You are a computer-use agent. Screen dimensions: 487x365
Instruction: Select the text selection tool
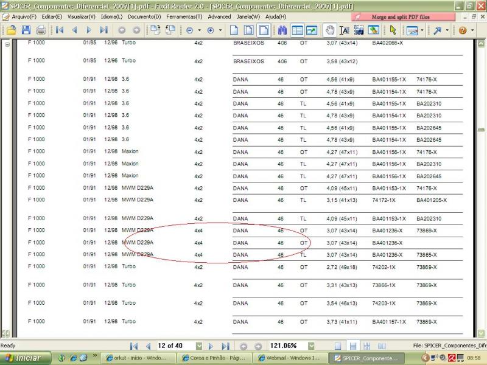point(344,30)
